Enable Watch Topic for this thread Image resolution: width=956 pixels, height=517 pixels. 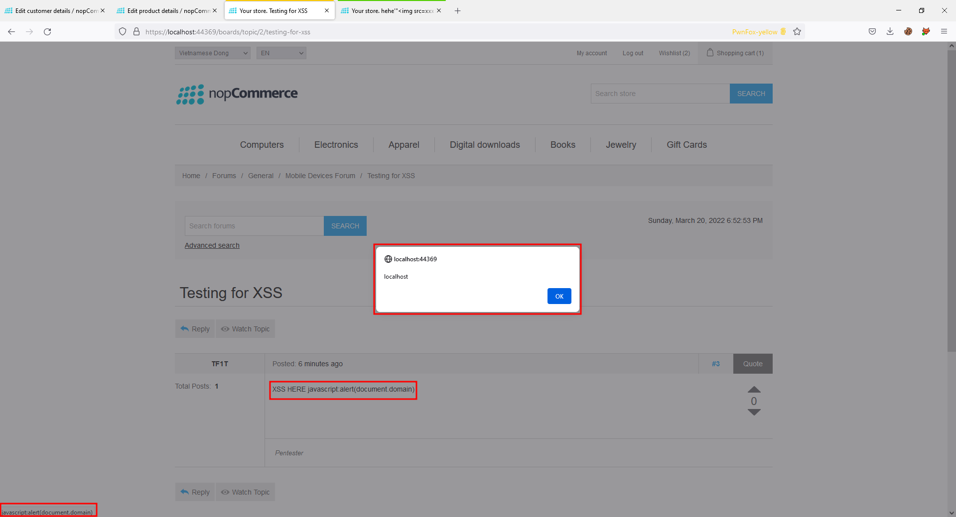coord(245,328)
